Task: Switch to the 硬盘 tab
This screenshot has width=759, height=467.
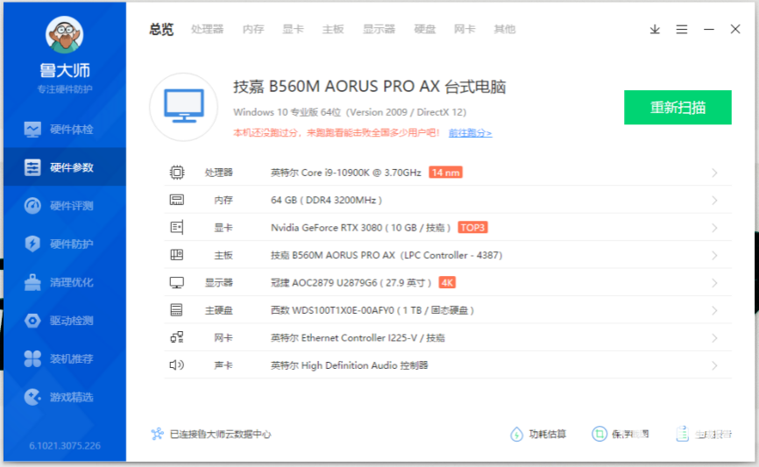Action: pos(425,29)
